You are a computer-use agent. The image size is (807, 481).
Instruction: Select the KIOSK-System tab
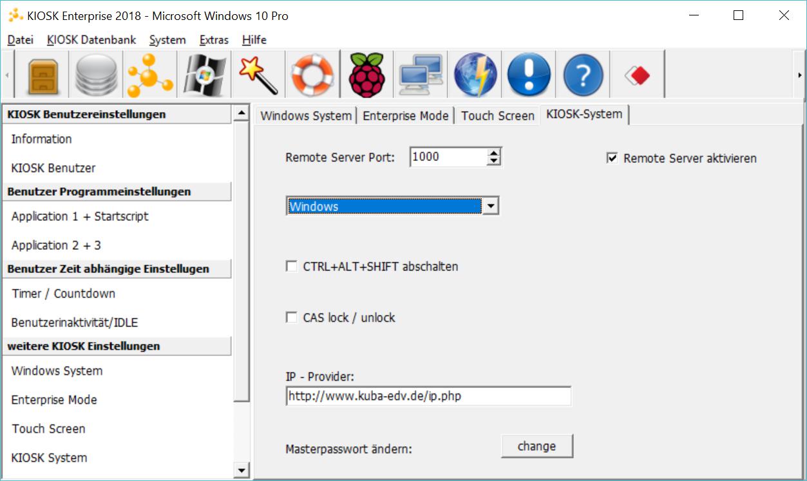[584, 114]
